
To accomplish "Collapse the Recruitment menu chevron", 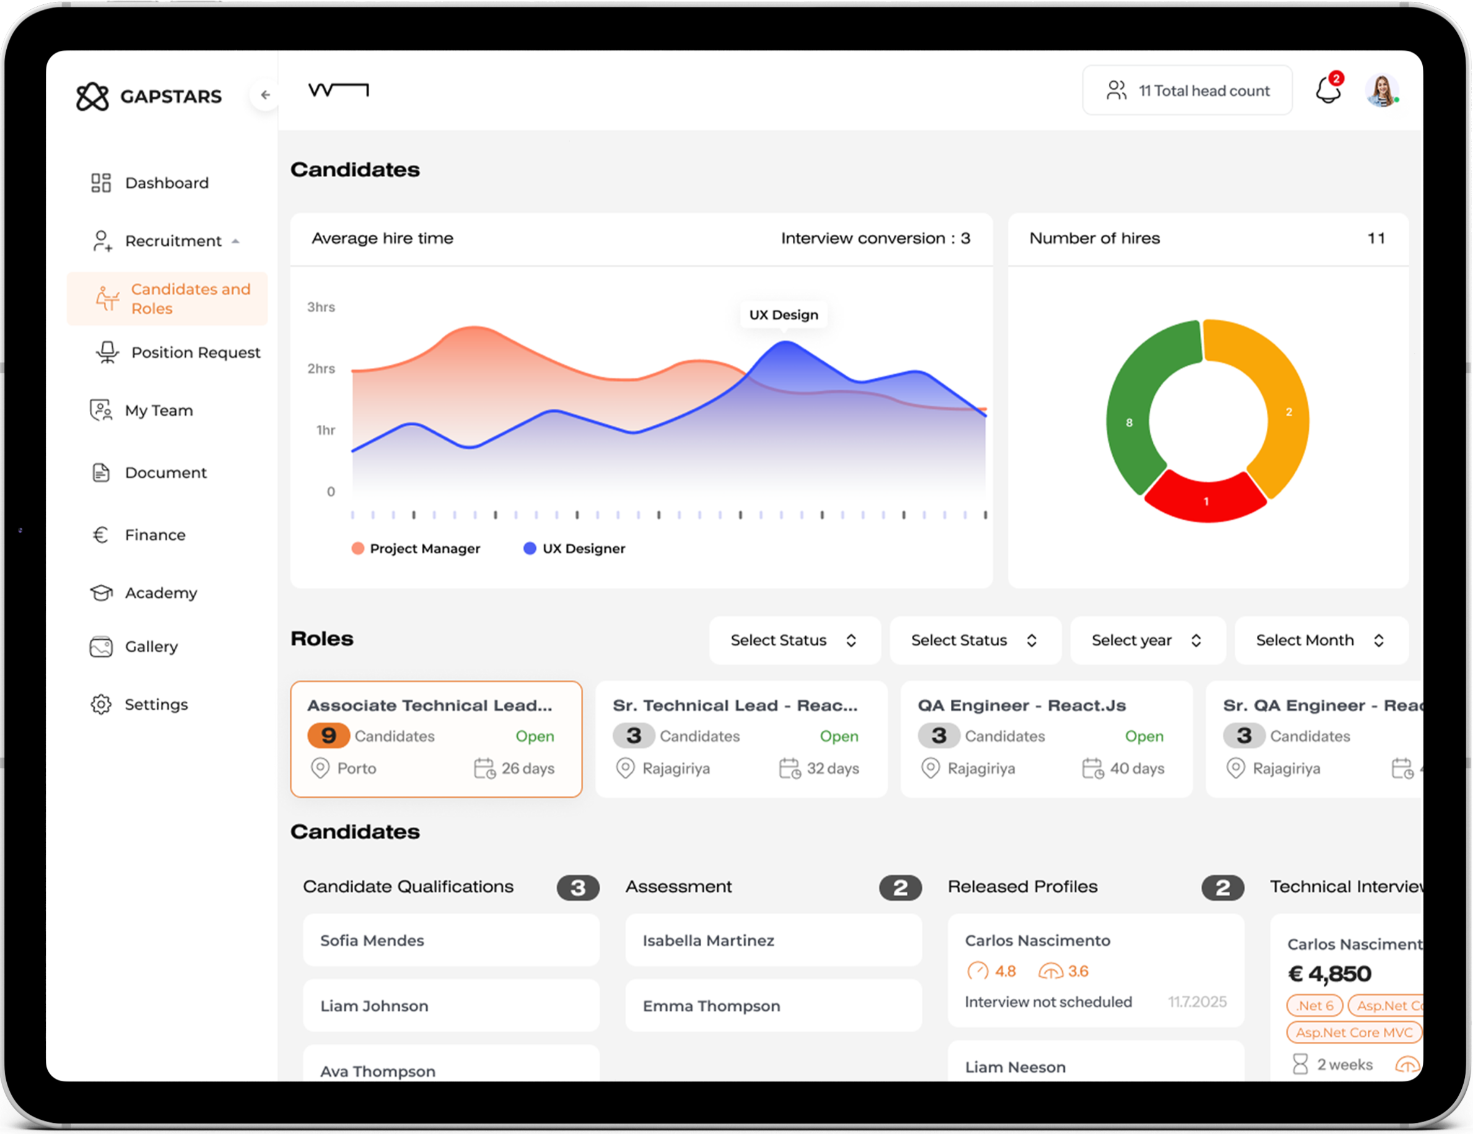I will click(236, 241).
